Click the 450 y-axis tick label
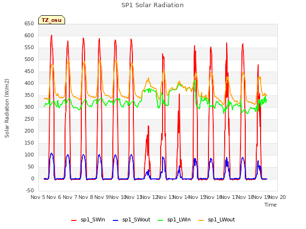Screen dimensions: 306x229 pyautogui.click(x=29, y=71)
